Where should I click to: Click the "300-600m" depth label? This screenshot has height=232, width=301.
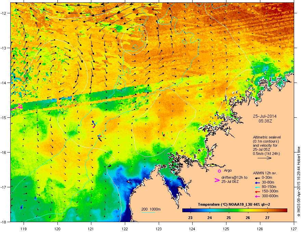coord(270,196)
